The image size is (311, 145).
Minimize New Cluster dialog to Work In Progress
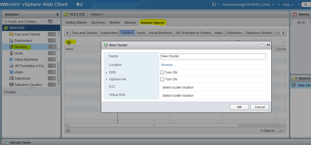click(268, 45)
